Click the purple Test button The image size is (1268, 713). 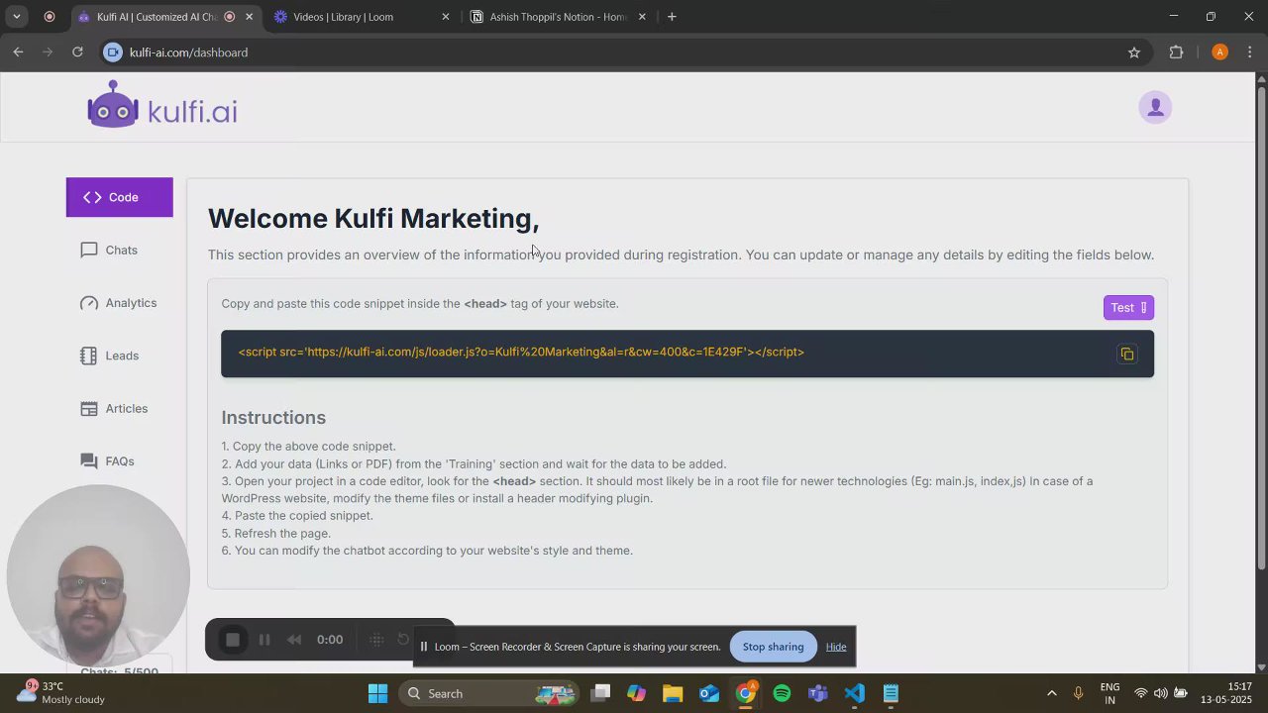pos(1128,308)
